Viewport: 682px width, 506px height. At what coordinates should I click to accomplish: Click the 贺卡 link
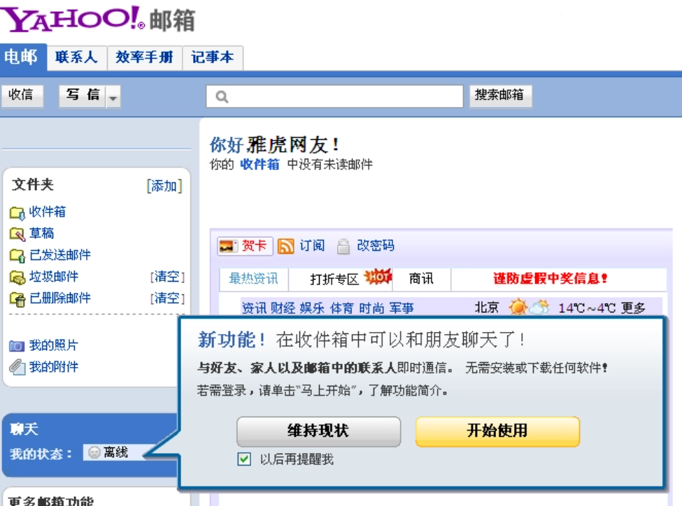pyautogui.click(x=254, y=246)
